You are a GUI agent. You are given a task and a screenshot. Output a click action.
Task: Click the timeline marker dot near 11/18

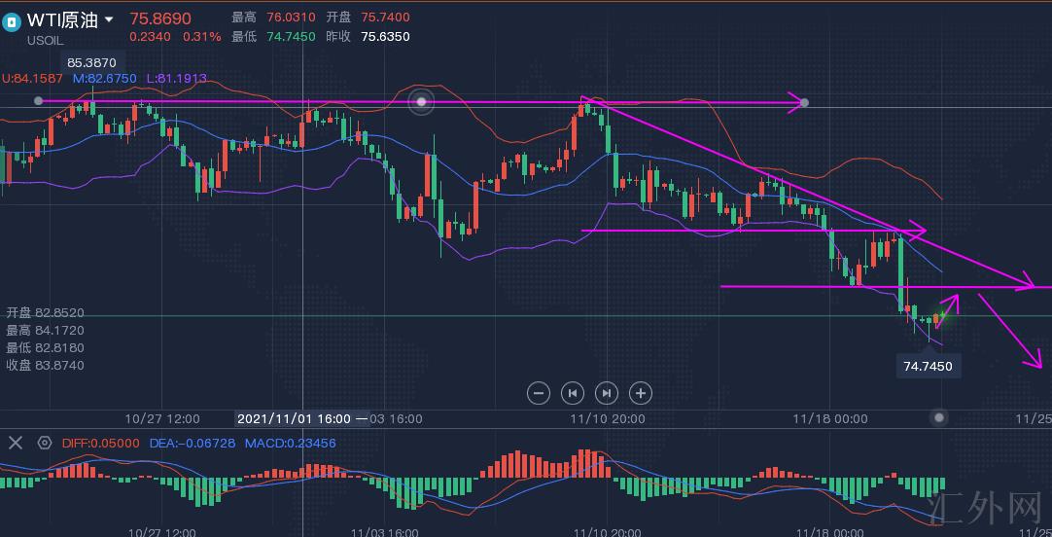click(938, 417)
